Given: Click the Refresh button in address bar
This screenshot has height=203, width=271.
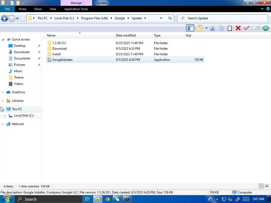Looking at the screenshot, I should coord(170,18).
